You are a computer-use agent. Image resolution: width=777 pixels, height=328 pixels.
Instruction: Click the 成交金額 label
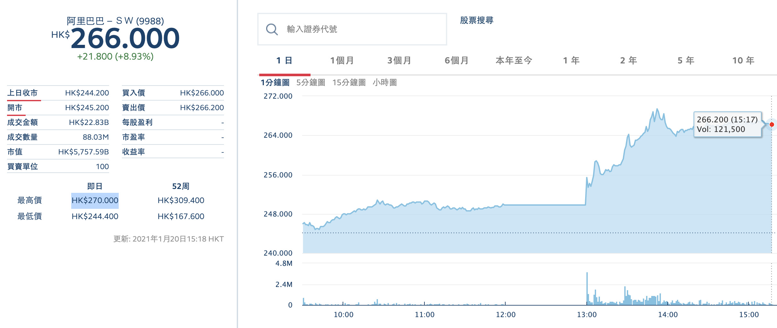pyautogui.click(x=22, y=122)
